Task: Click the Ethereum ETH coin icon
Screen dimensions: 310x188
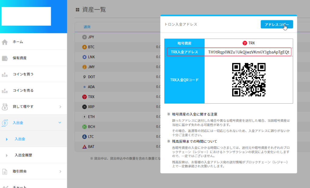Action: pos(84,117)
